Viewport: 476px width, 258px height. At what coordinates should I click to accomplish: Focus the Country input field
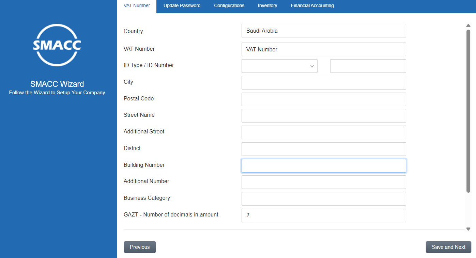pyautogui.click(x=323, y=31)
